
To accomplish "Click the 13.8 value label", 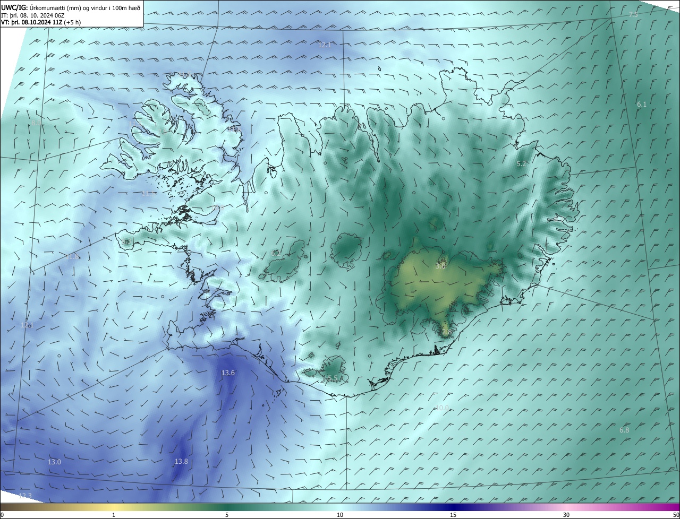I will coord(181,462).
